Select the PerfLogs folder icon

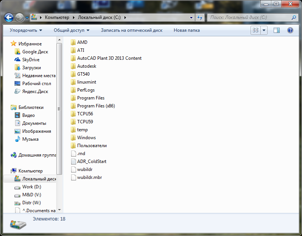73,90
